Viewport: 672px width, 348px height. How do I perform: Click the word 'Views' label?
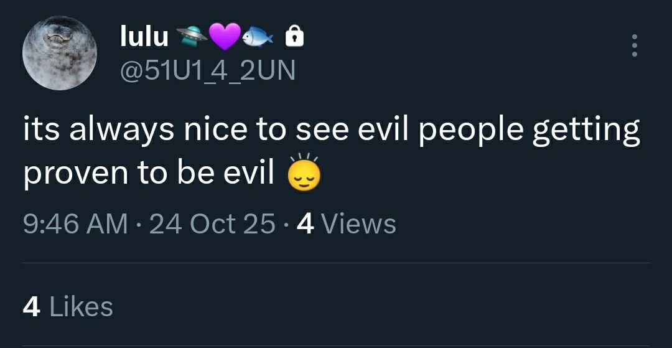(x=359, y=224)
